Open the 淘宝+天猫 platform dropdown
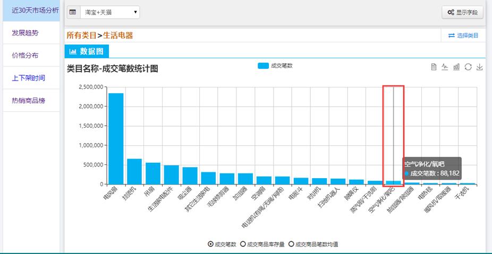The image size is (492, 254). pyautogui.click(x=110, y=12)
